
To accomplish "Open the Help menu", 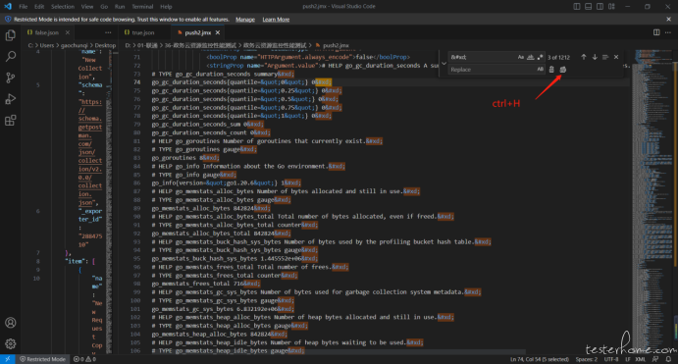I will click(x=166, y=7).
